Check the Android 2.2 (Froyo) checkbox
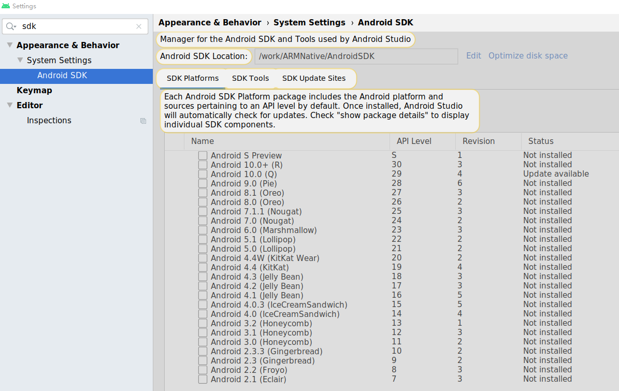Screen dimensions: 619x391 point(203,370)
